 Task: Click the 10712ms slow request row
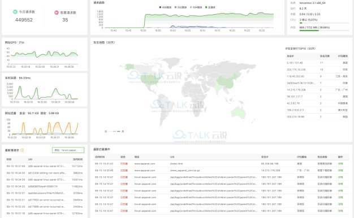pyautogui.click(x=45, y=166)
